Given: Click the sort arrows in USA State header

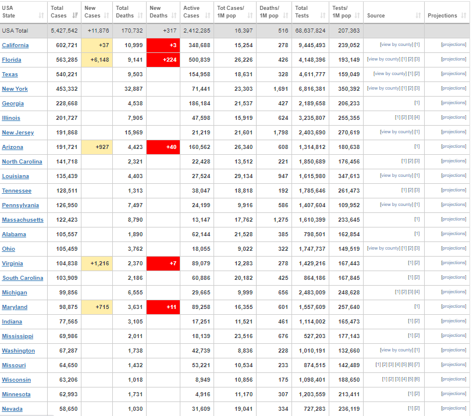Looking at the screenshot, I should coord(41,16).
